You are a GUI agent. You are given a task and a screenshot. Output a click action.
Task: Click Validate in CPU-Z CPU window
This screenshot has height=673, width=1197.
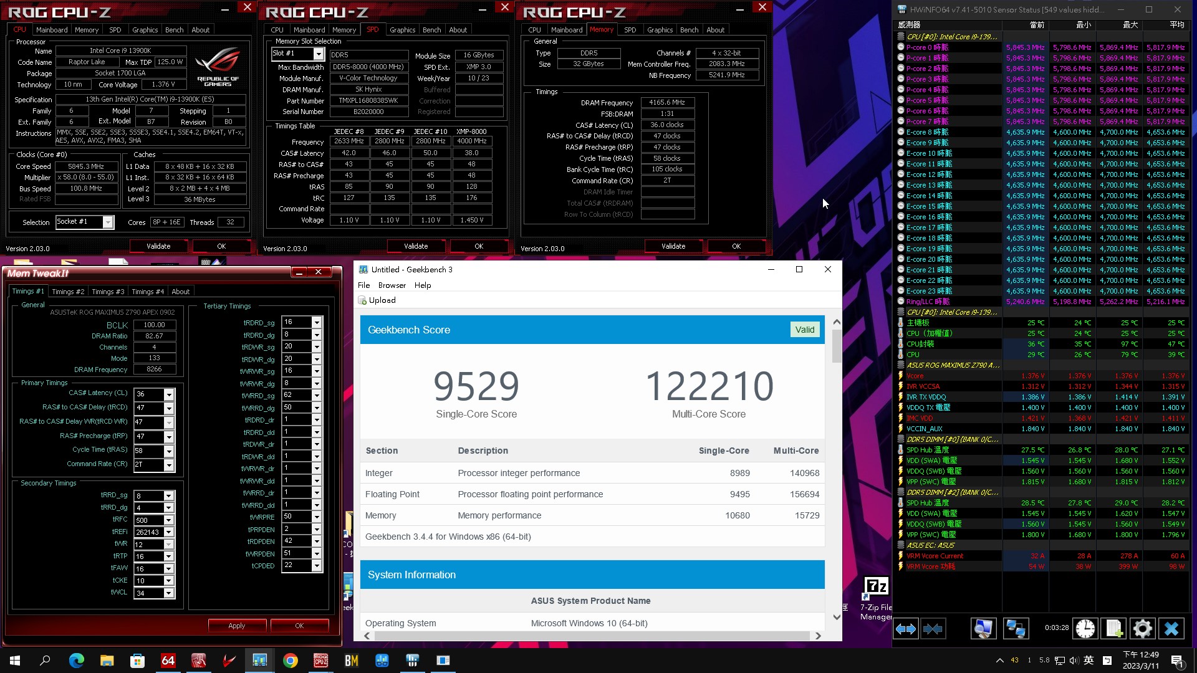(158, 246)
